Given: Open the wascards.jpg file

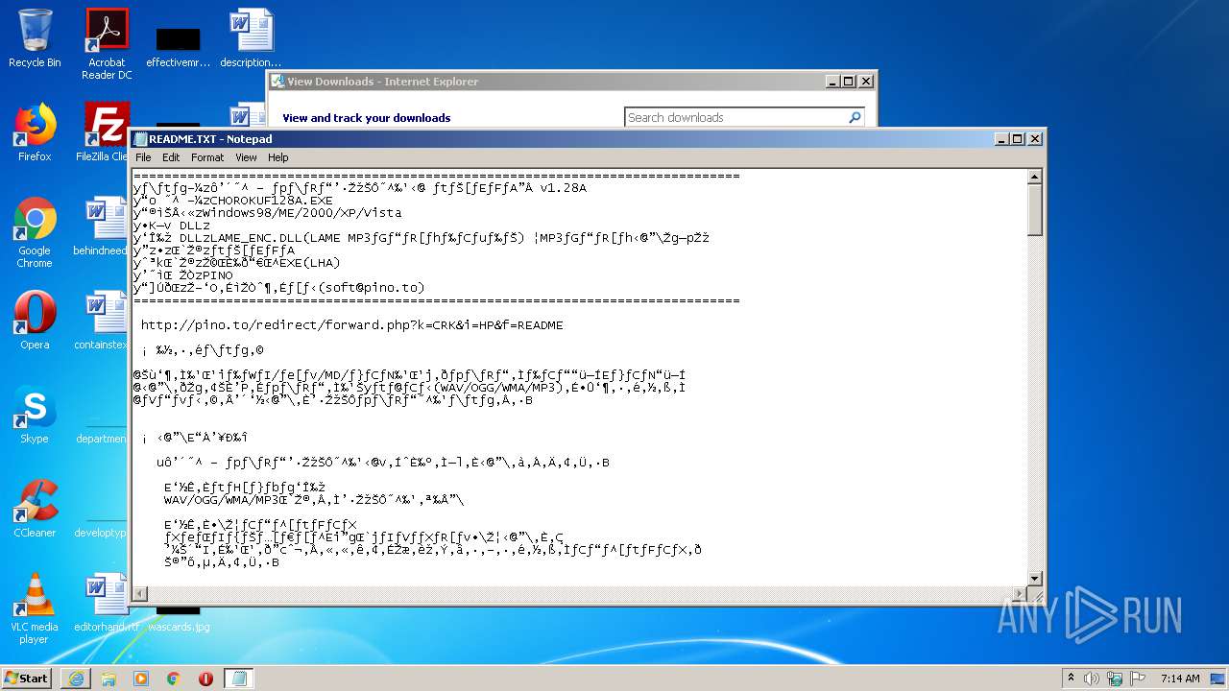Looking at the screenshot, I should 179,620.
